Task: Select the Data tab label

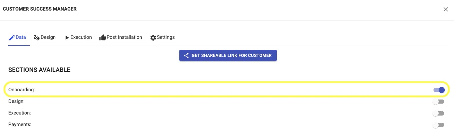Action: (21, 37)
